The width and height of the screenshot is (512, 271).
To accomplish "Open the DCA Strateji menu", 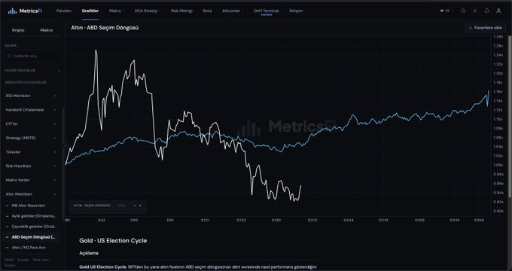I will 148,11.
